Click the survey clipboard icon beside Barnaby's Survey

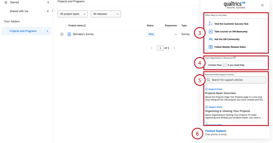click(x=69, y=34)
